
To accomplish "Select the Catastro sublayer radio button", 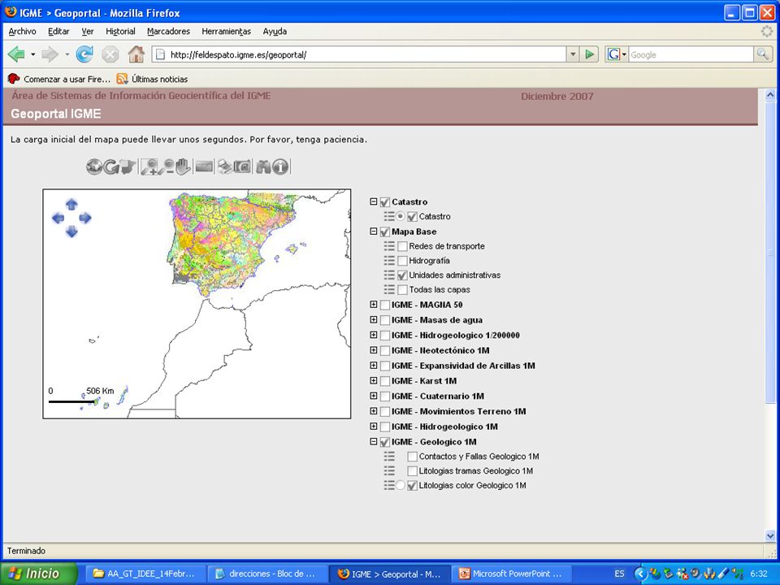I will [x=401, y=216].
